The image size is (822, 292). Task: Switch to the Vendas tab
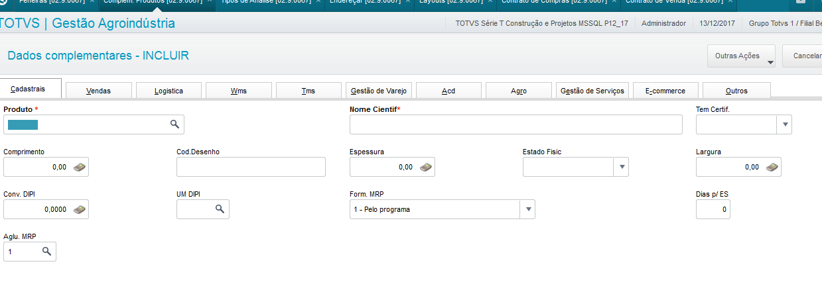[99, 91]
